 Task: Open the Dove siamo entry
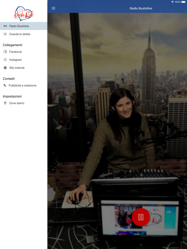click(24, 103)
